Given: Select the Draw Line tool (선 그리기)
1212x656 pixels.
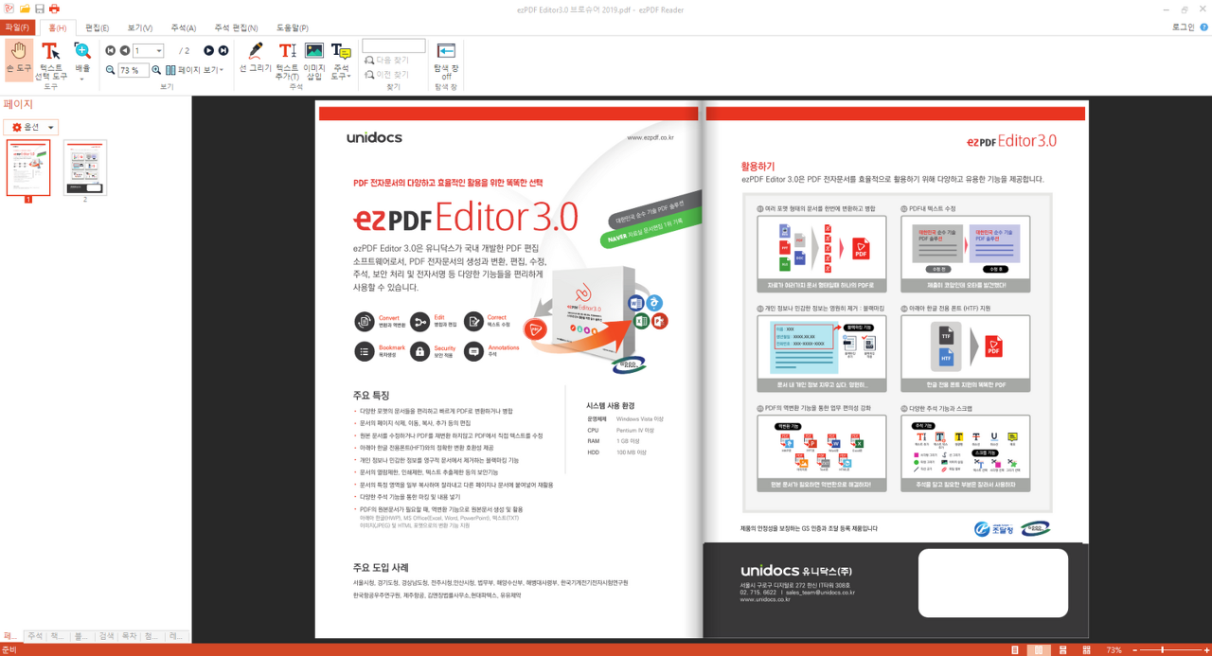Looking at the screenshot, I should tap(256, 58).
